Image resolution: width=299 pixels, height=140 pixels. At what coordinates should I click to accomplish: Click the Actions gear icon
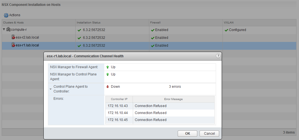(6, 15)
